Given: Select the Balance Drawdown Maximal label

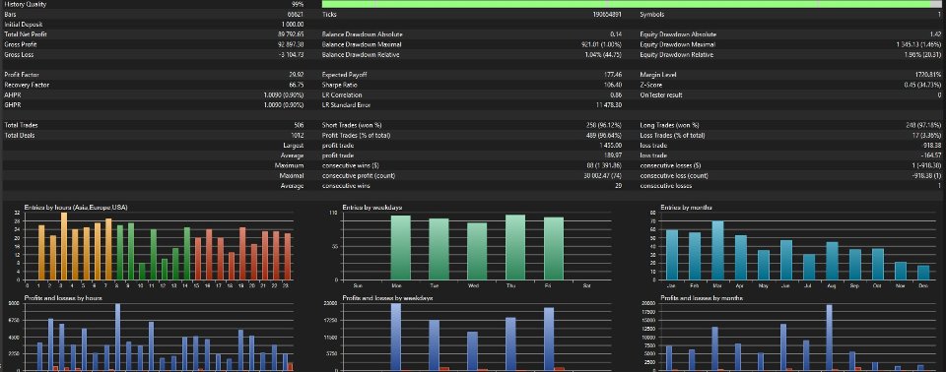Looking at the screenshot, I should [362, 44].
